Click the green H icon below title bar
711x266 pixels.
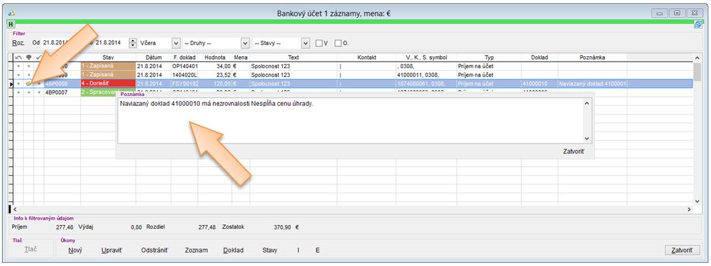tap(11, 24)
